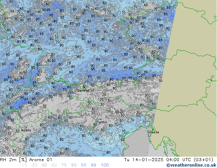Click the Piz Be mountain label
217x168 pixels.
point(114,112)
